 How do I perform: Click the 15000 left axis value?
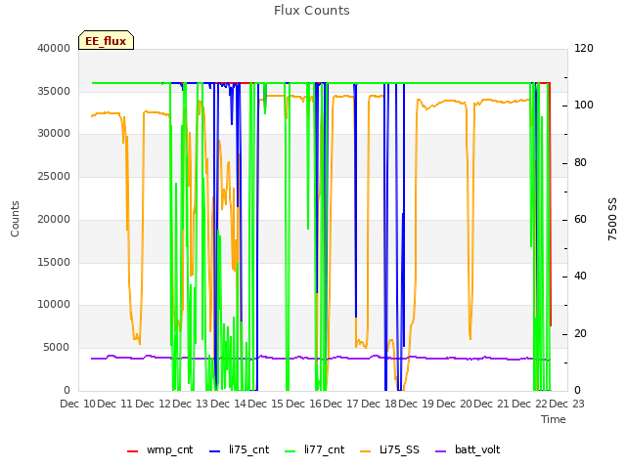54,262
